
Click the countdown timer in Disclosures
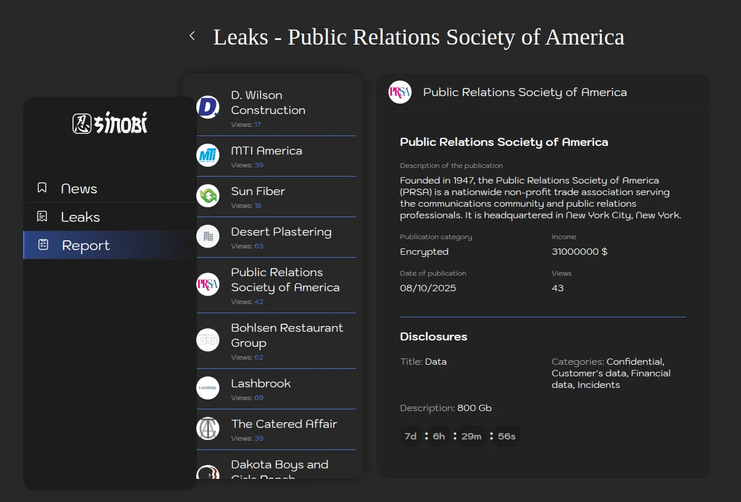tap(460, 436)
